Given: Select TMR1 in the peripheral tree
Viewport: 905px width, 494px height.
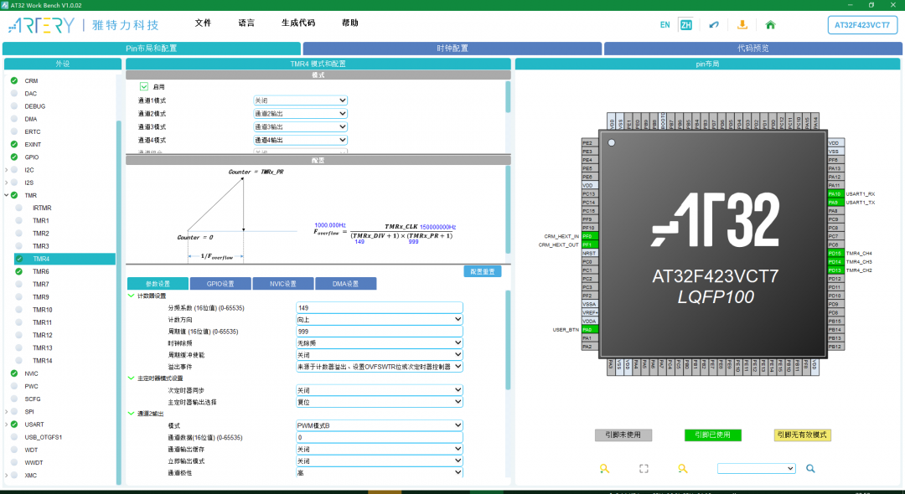Looking at the screenshot, I should click(40, 221).
